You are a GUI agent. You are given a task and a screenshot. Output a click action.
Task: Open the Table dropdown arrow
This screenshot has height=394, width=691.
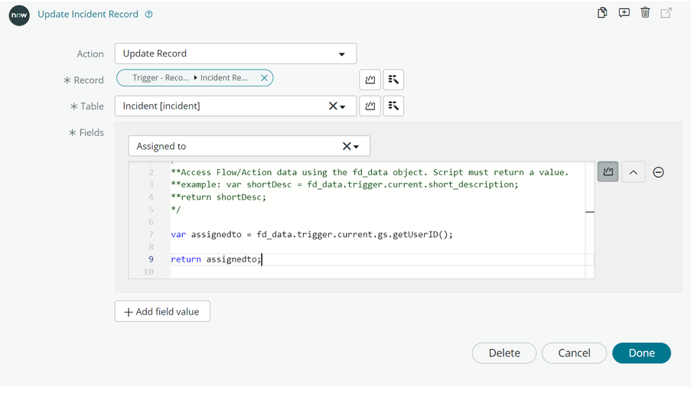pos(342,106)
